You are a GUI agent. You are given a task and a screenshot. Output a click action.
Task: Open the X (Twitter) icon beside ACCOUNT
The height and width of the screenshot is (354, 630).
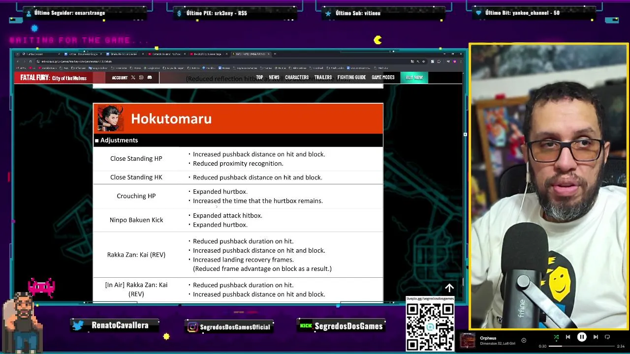tap(133, 78)
